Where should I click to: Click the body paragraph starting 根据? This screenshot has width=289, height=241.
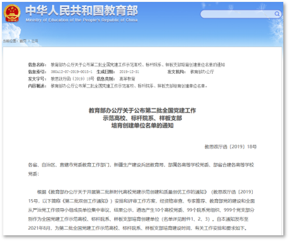(141, 210)
